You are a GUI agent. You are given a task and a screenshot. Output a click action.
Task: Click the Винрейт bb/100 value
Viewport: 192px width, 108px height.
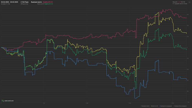pos(182,2)
